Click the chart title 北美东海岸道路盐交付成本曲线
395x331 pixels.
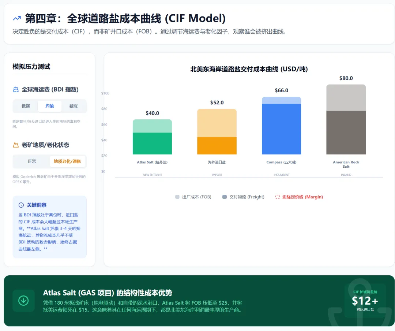pyautogui.click(x=249, y=69)
